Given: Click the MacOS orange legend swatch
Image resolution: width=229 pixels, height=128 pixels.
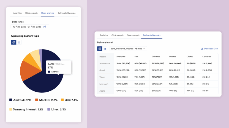Looking at the screenshot, I should [x=36, y=100].
